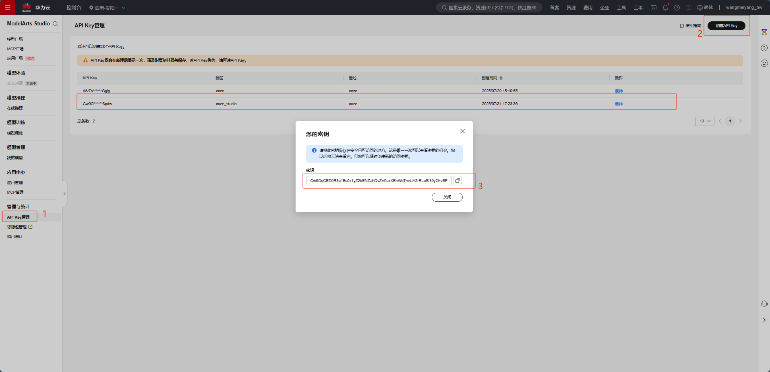
Task: Click the notification bell icon
Action: tap(665, 8)
